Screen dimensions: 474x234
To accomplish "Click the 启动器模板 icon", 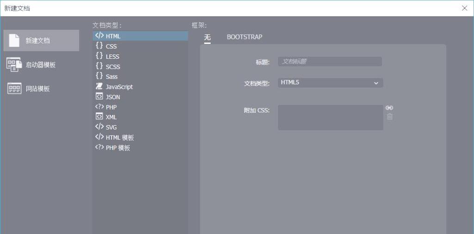I will coord(14,65).
